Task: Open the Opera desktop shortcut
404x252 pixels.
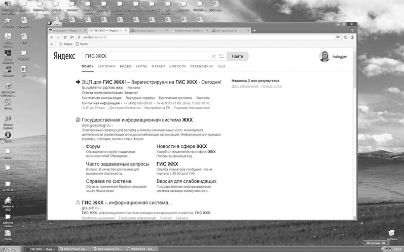Action: tap(8, 137)
